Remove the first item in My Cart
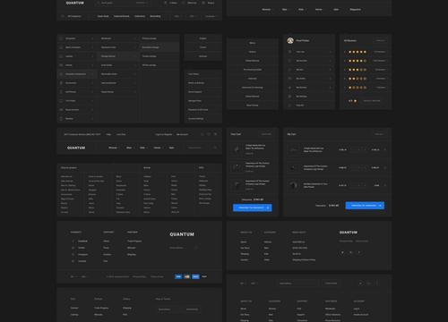Viewport: 448px width, 322px height. [385, 149]
